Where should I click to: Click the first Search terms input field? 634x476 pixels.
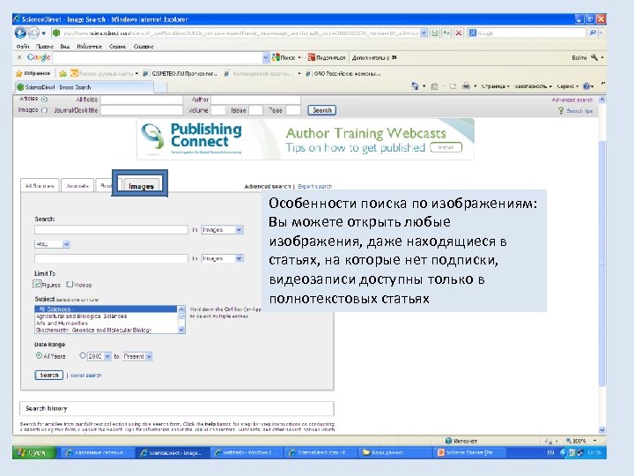[x=111, y=230]
